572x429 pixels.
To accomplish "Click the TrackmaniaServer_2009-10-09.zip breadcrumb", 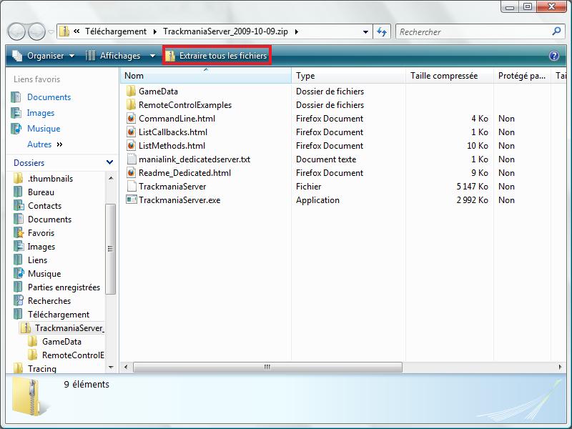I will (225, 31).
